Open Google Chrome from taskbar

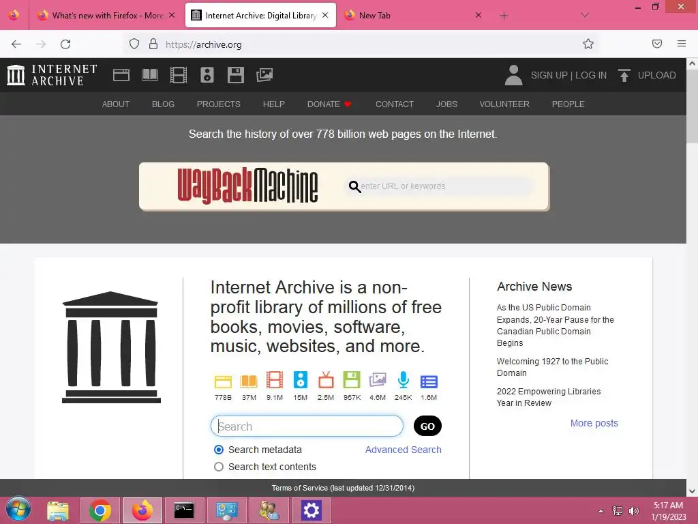coord(100,510)
